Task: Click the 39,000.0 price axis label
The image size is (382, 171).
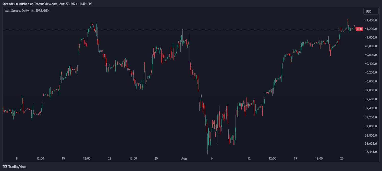Action: coord(371,126)
